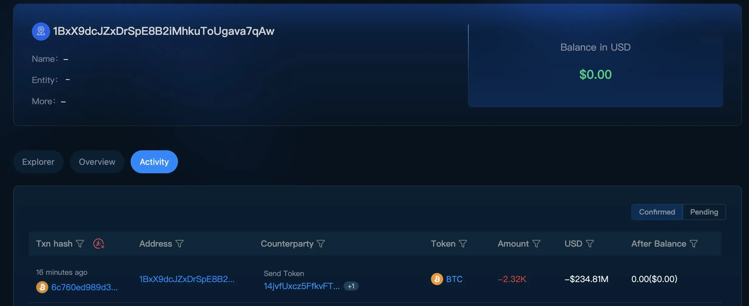Click the blue address location pin icon
The image size is (749, 306).
coord(41,32)
